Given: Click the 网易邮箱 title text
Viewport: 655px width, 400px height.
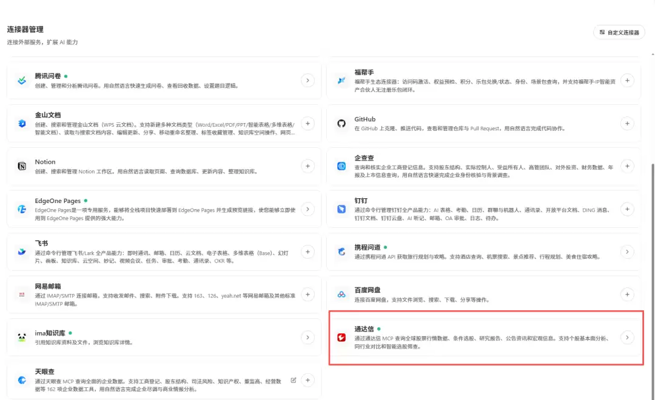Looking at the screenshot, I should (48, 287).
